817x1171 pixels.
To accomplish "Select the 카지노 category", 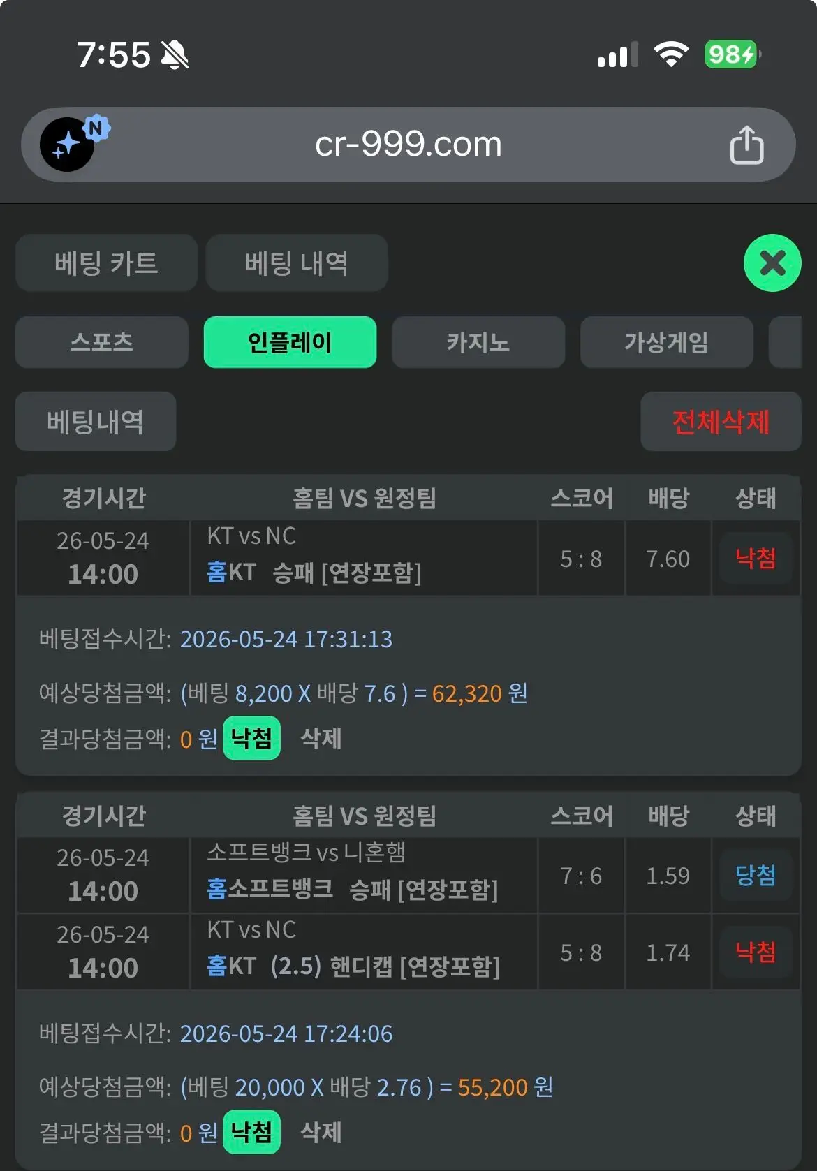I will 478,342.
